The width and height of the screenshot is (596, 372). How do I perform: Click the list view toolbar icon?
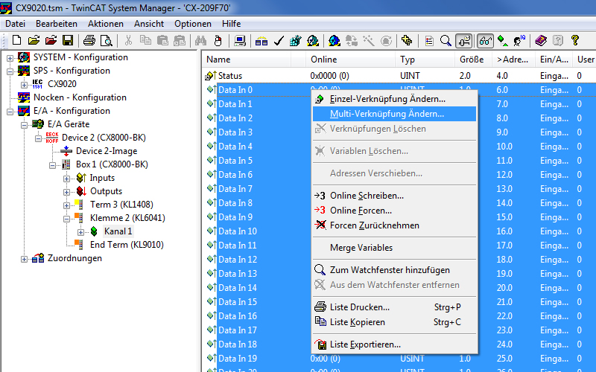coord(429,40)
